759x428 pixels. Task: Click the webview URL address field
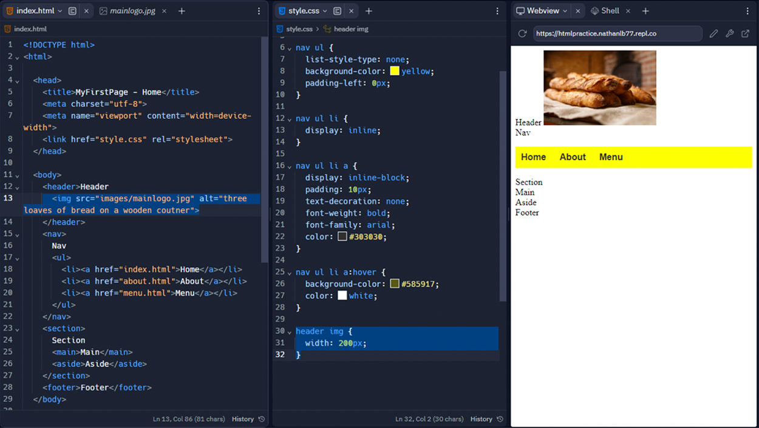click(618, 33)
